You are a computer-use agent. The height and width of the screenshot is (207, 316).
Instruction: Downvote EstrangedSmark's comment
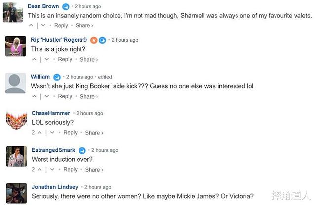click(52, 170)
